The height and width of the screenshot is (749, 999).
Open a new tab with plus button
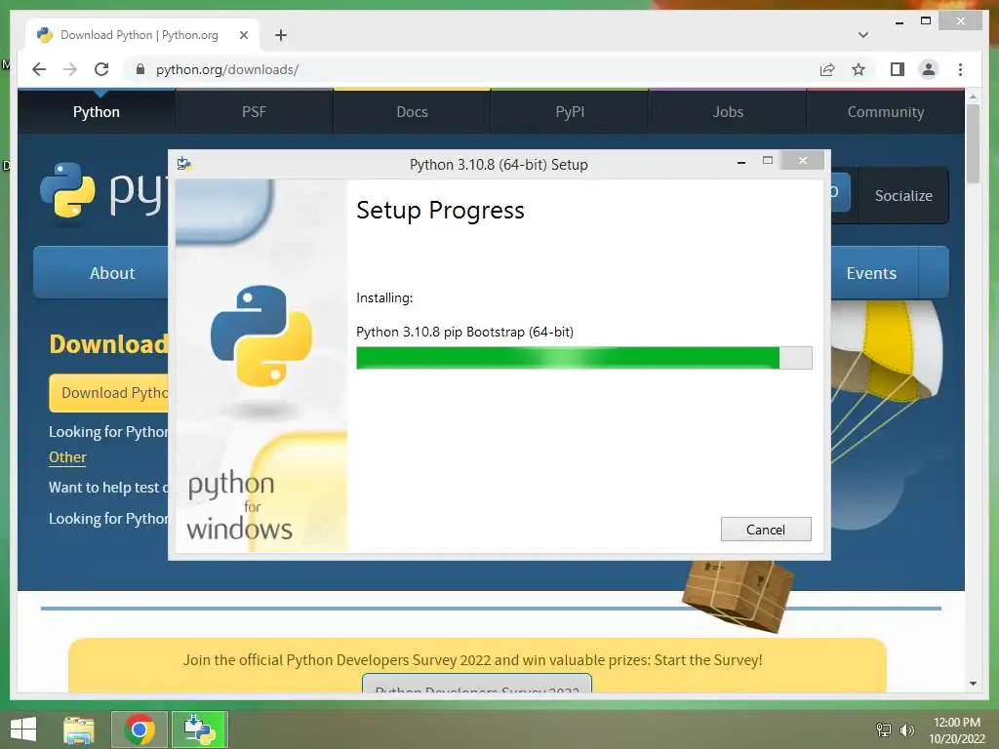(x=281, y=35)
